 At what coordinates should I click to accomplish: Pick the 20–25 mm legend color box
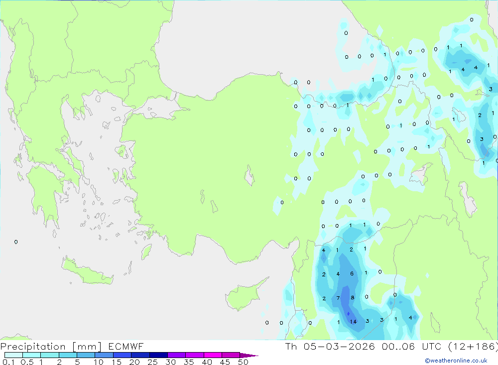(x=140, y=355)
